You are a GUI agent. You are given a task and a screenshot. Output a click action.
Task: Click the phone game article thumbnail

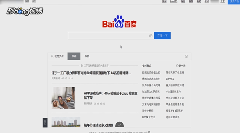tap(63, 98)
